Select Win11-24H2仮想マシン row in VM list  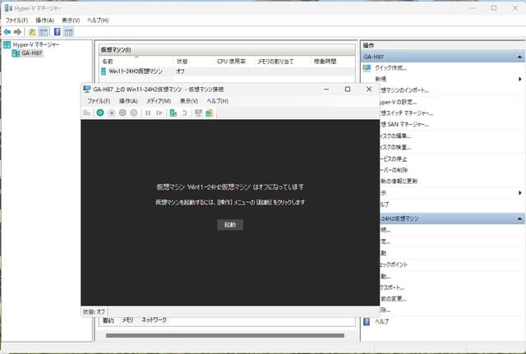click(x=135, y=71)
